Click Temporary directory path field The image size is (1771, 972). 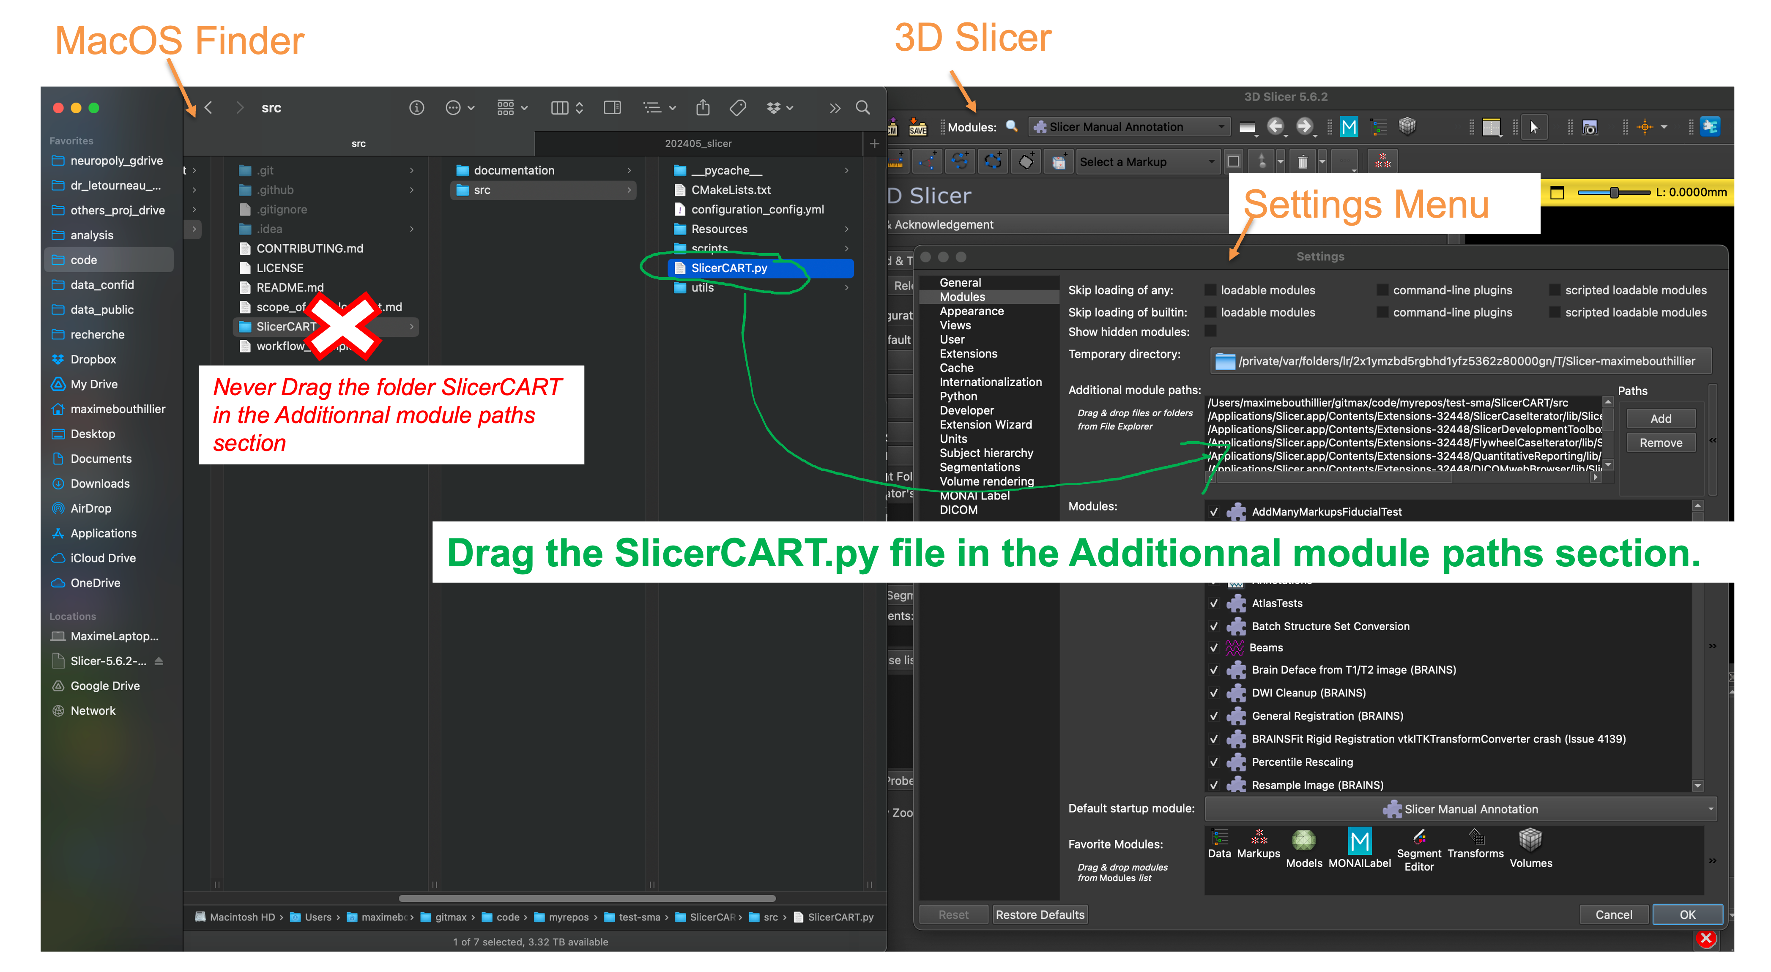click(x=1460, y=361)
